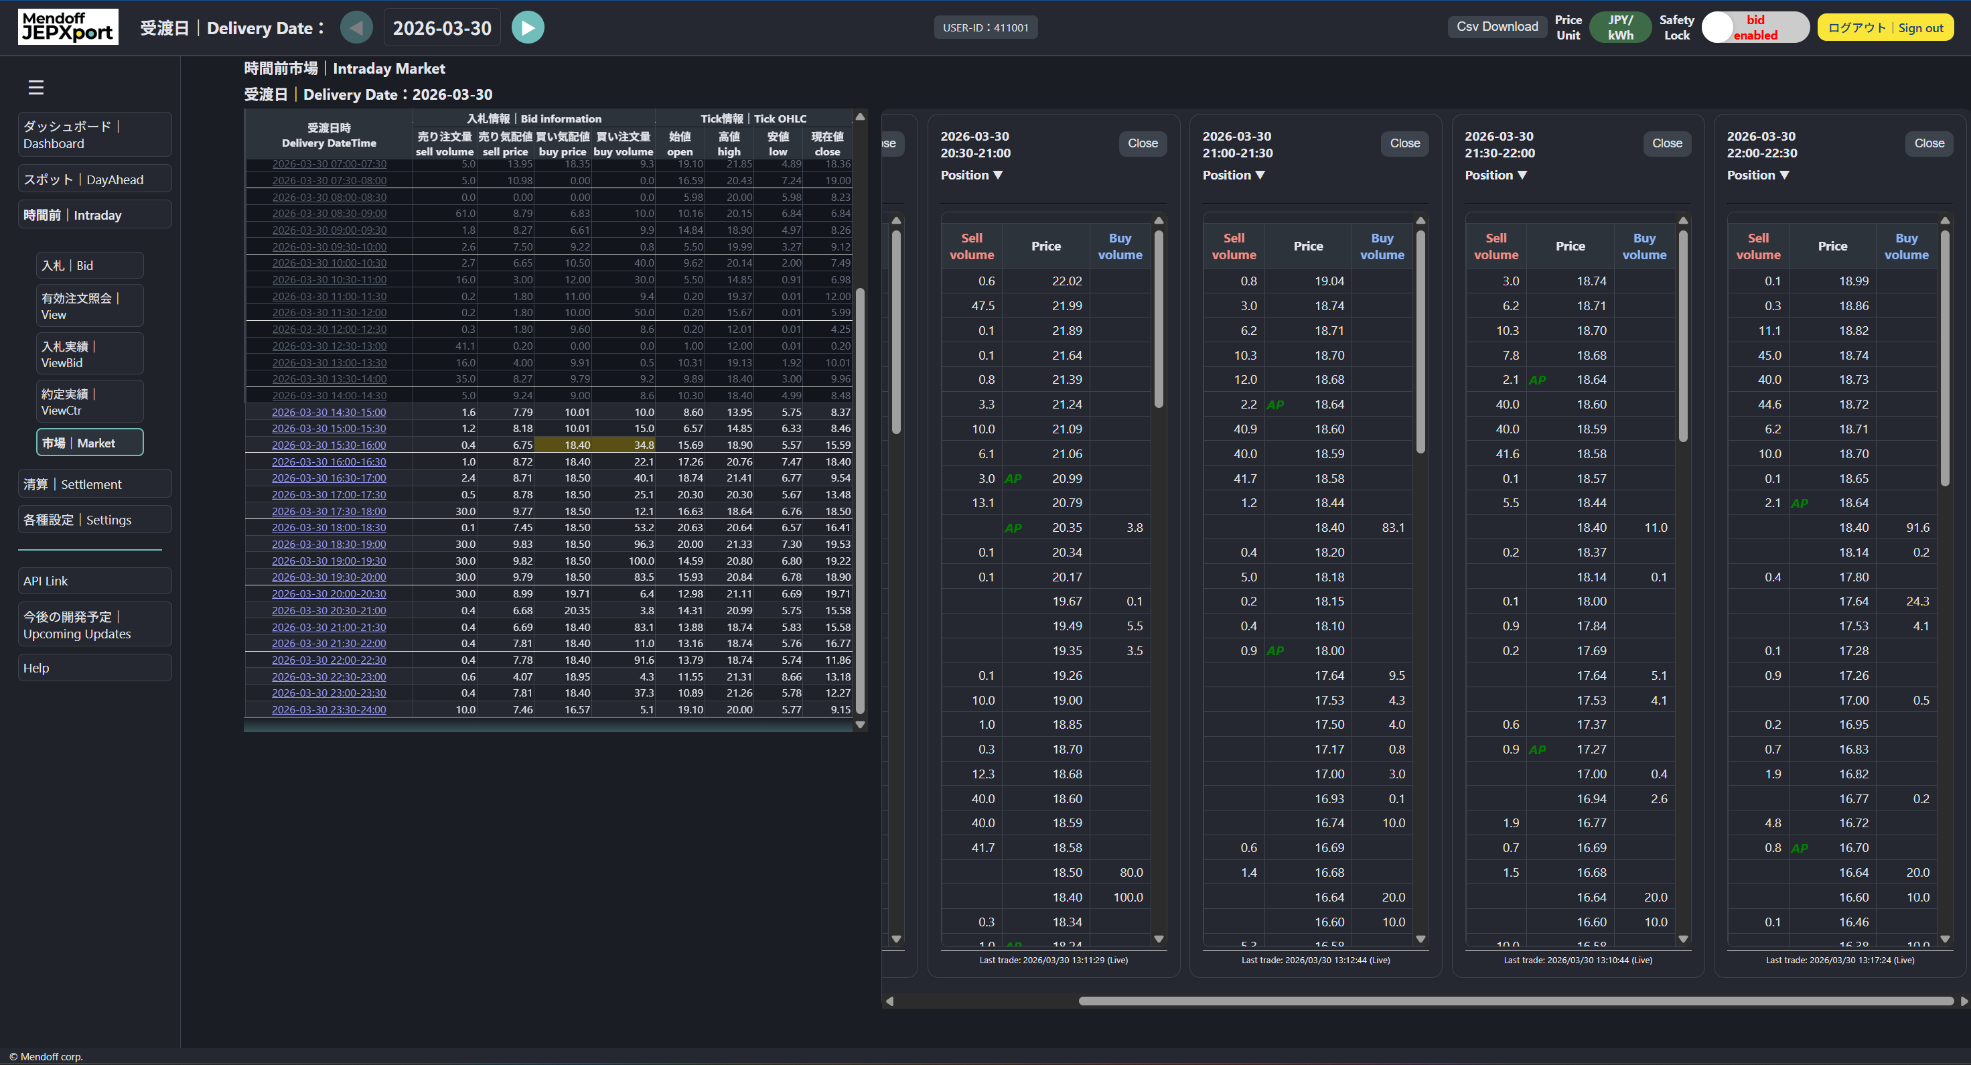Open the Dashboard menu item
The image size is (1971, 1065).
click(x=94, y=135)
